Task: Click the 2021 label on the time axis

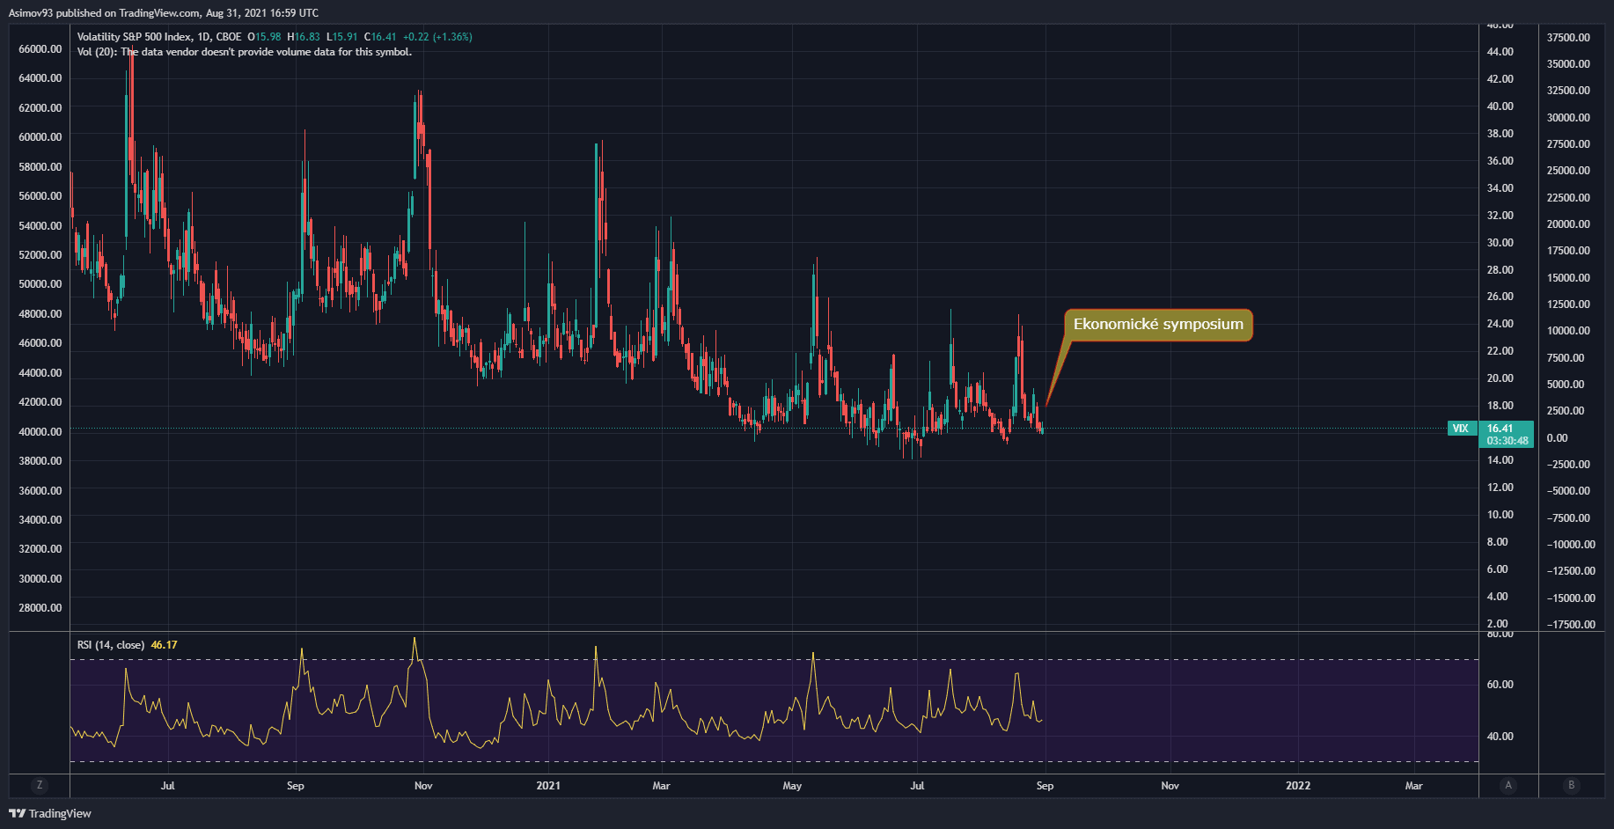Action: [x=548, y=786]
